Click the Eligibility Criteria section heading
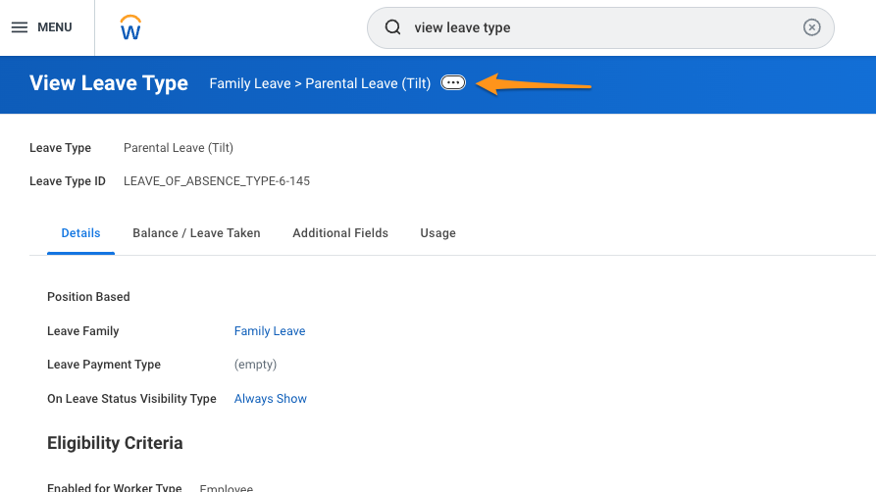The width and height of the screenshot is (876, 492). 115,443
